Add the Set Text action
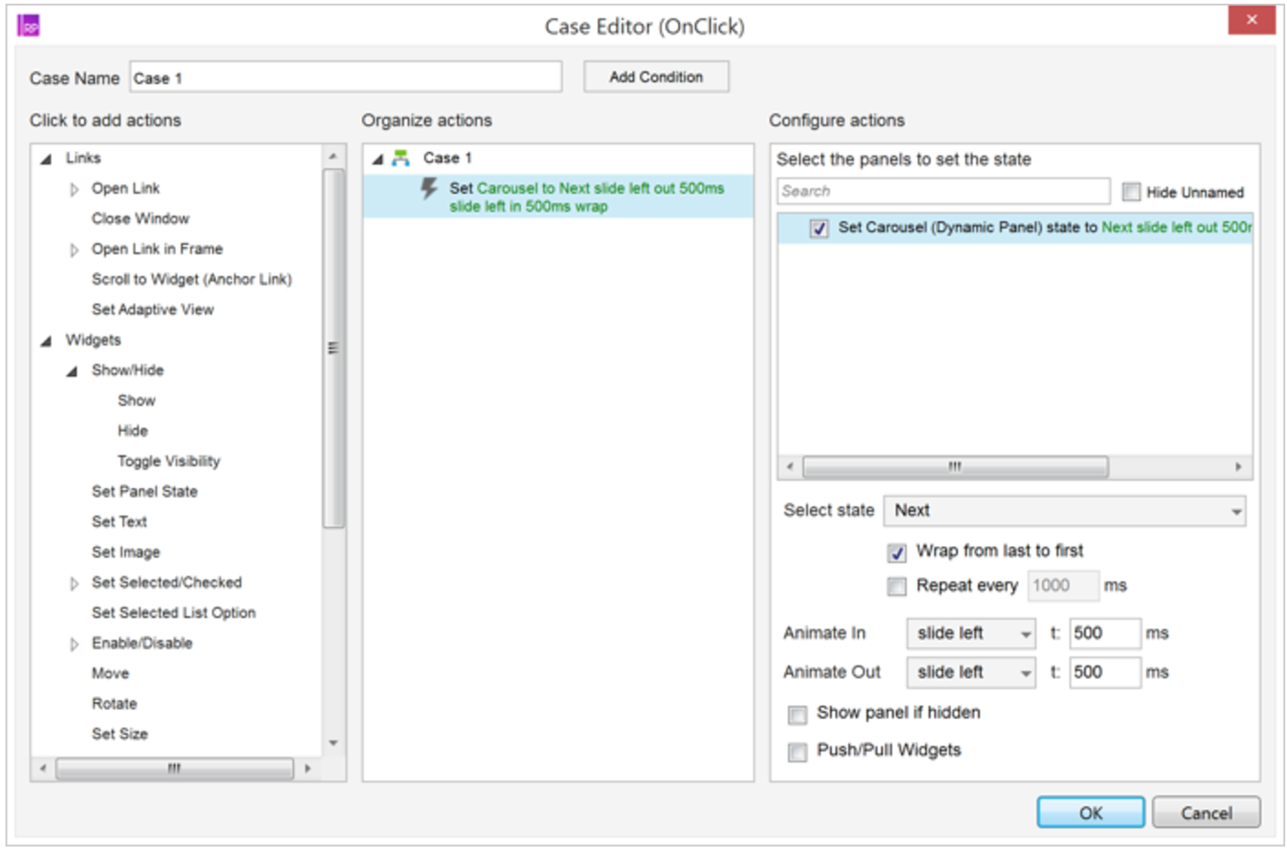This screenshot has width=1287, height=852. pos(119,522)
